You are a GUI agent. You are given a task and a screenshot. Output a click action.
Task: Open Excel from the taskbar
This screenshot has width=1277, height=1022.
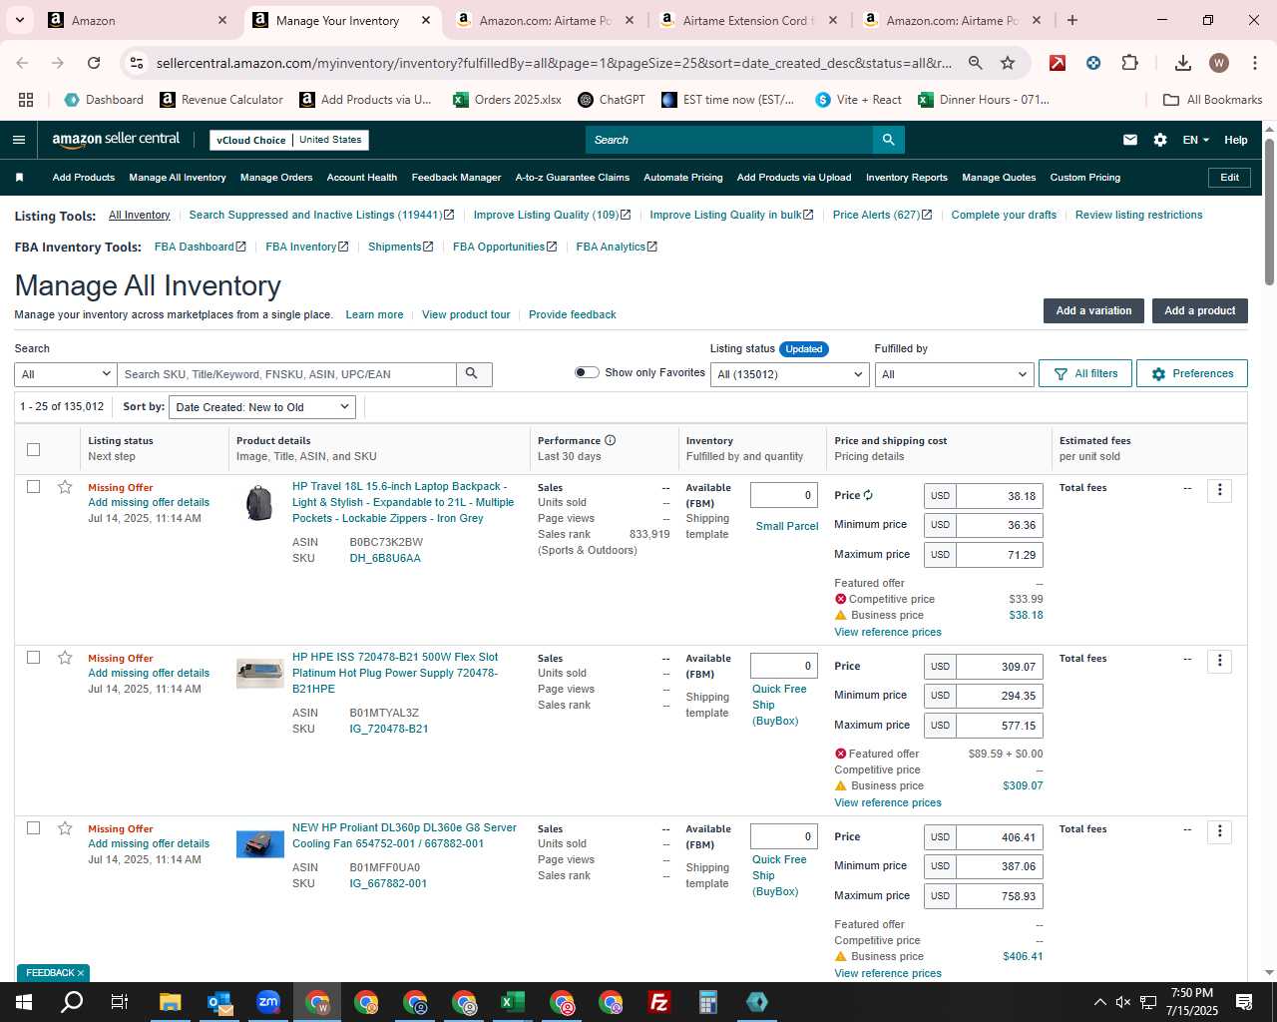click(x=513, y=1002)
